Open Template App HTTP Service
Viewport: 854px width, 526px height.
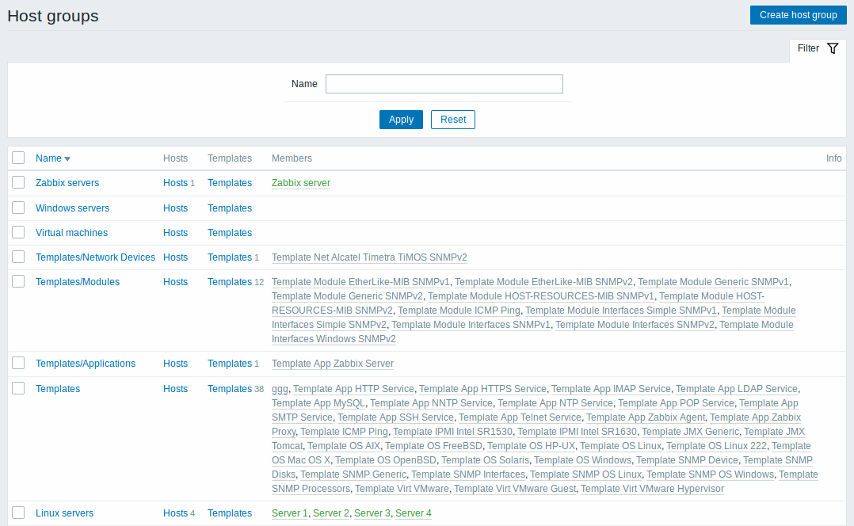(x=353, y=389)
